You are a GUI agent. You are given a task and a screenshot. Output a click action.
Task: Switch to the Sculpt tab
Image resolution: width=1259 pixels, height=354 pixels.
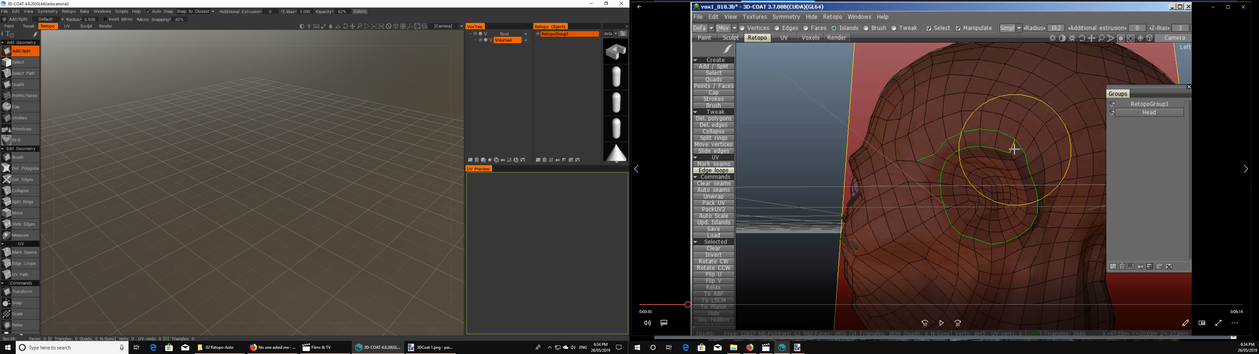click(x=86, y=27)
